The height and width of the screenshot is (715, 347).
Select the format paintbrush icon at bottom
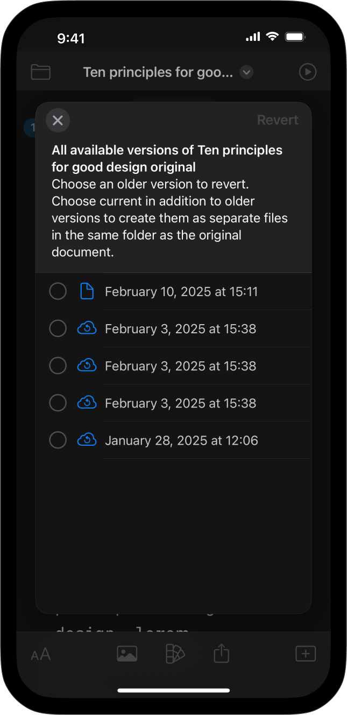coord(174,653)
